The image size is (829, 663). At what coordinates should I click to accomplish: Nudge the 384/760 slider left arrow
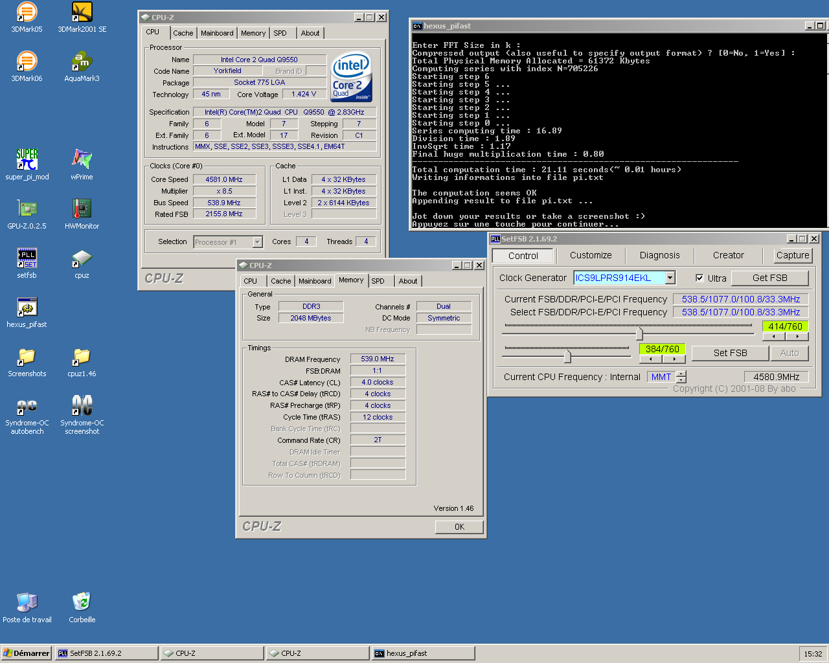[x=651, y=359]
